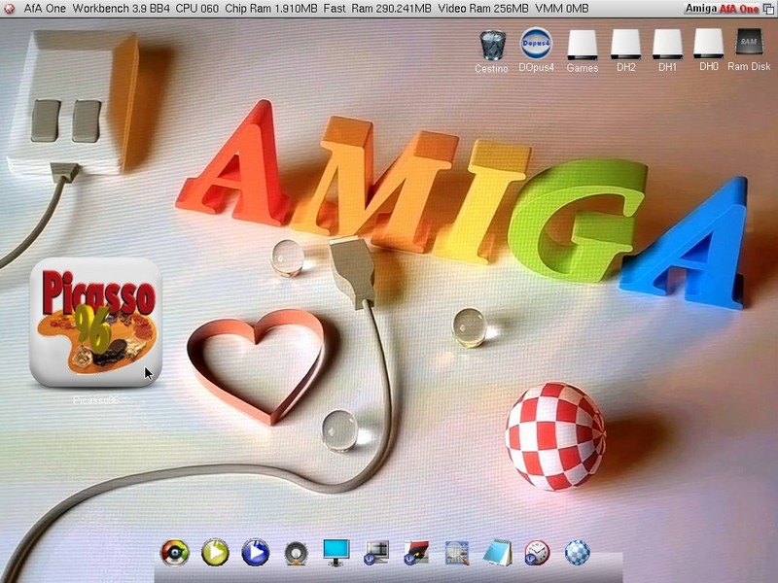This screenshot has width=778, height=583.
Task: Open the Games drive
Action: coord(583,45)
